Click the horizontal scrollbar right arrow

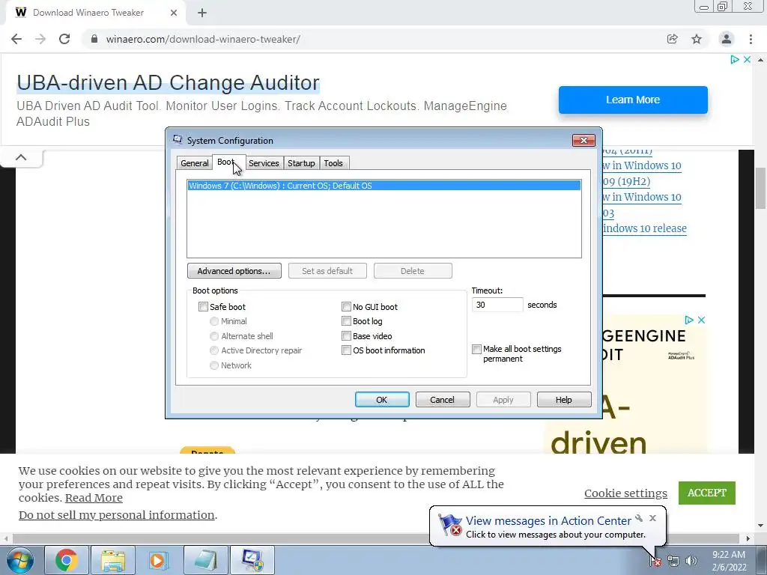[748, 538]
